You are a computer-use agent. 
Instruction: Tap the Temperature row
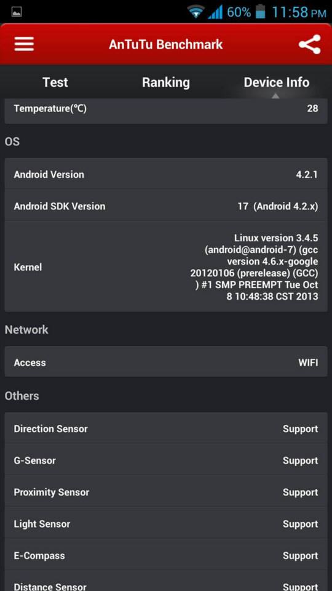(166, 110)
